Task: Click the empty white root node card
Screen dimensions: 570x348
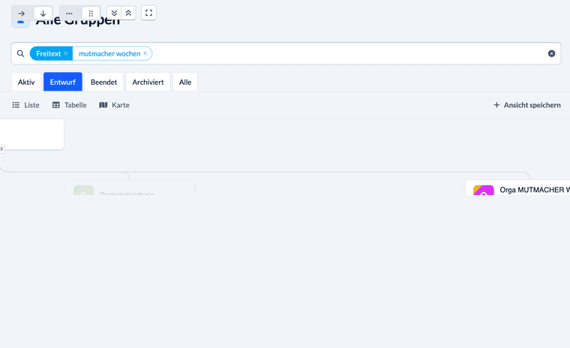Action: [32, 134]
